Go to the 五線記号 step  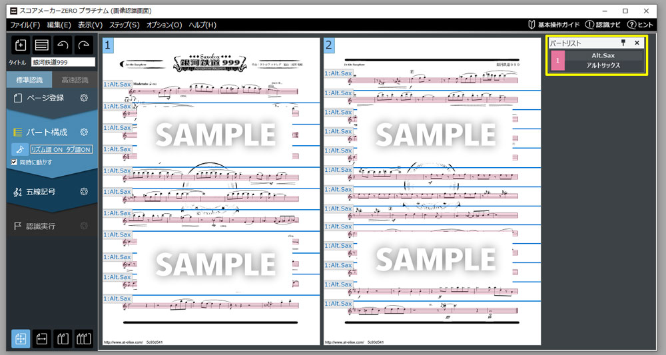point(41,192)
